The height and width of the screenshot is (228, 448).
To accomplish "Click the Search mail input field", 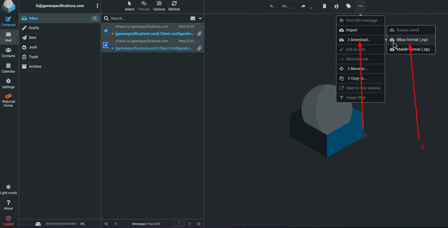I will (x=149, y=19).
